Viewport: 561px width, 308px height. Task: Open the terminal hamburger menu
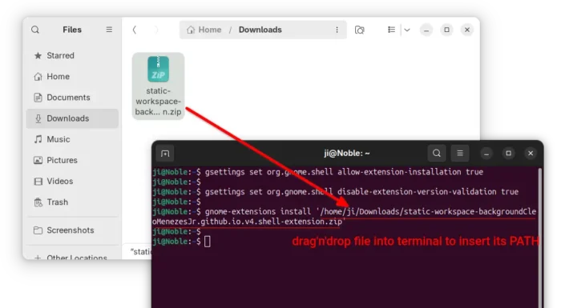point(460,154)
